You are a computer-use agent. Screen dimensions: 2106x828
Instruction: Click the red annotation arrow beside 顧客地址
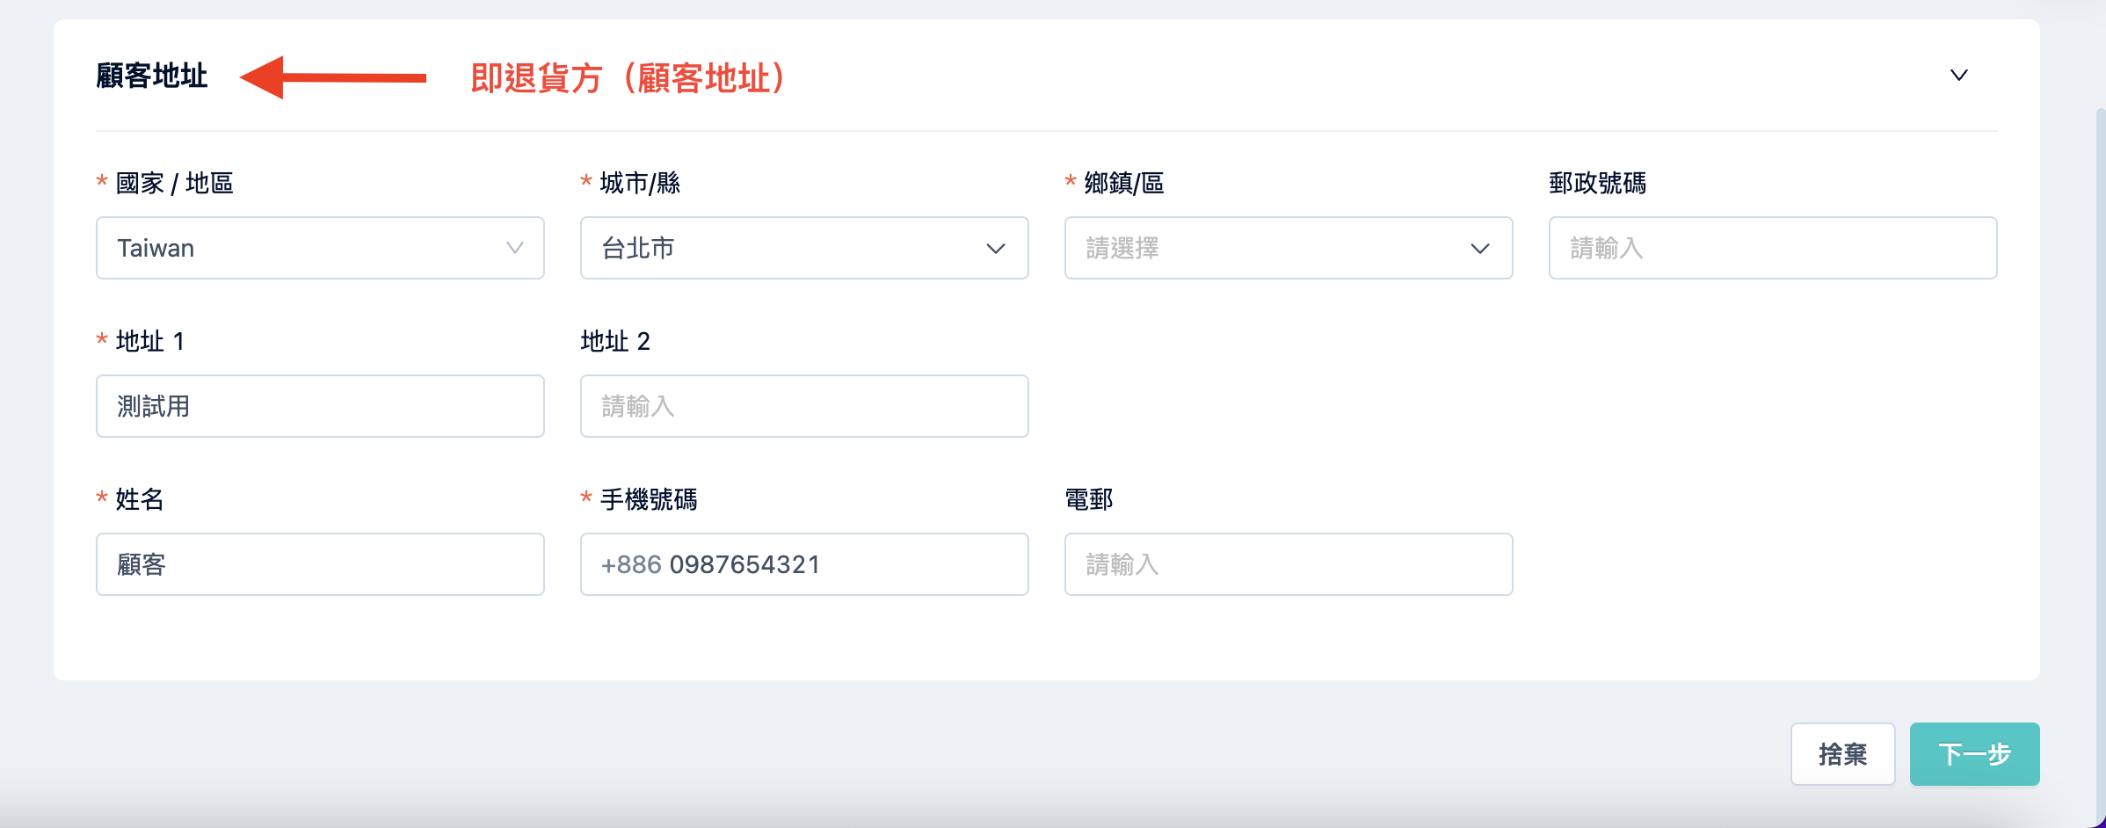(x=332, y=77)
